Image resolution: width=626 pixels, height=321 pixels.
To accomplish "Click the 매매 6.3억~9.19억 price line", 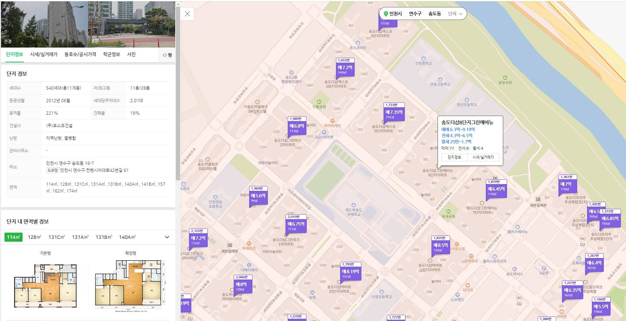I will (458, 129).
